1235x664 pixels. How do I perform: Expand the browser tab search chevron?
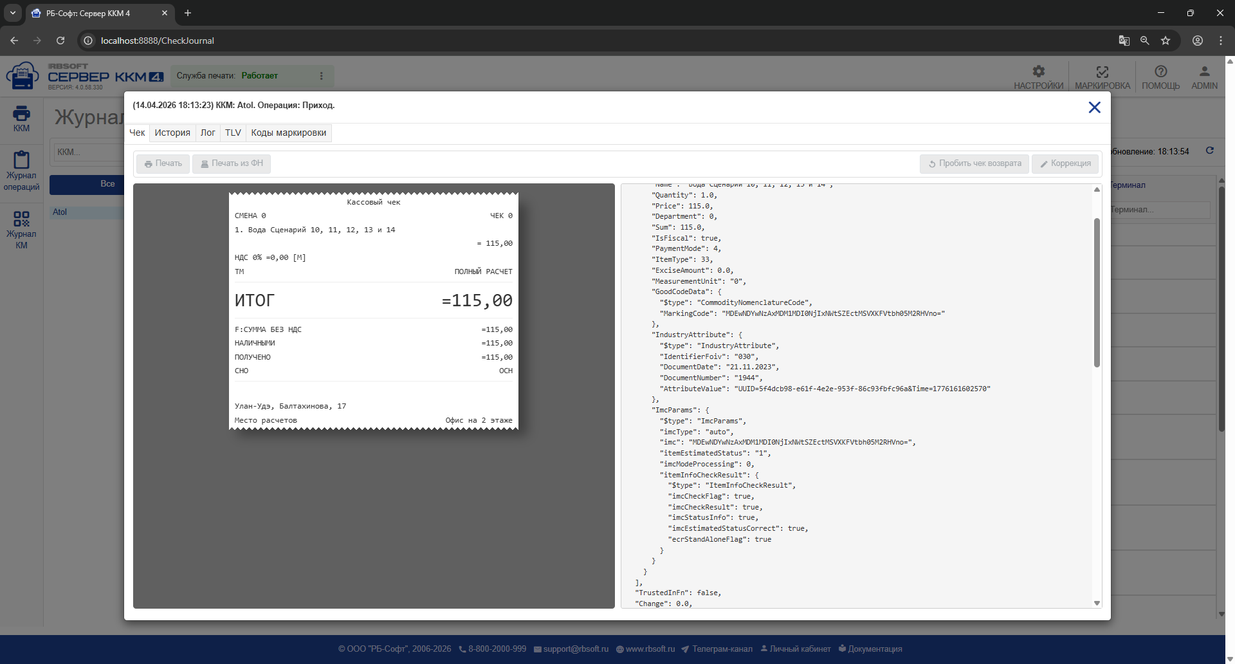click(x=12, y=13)
